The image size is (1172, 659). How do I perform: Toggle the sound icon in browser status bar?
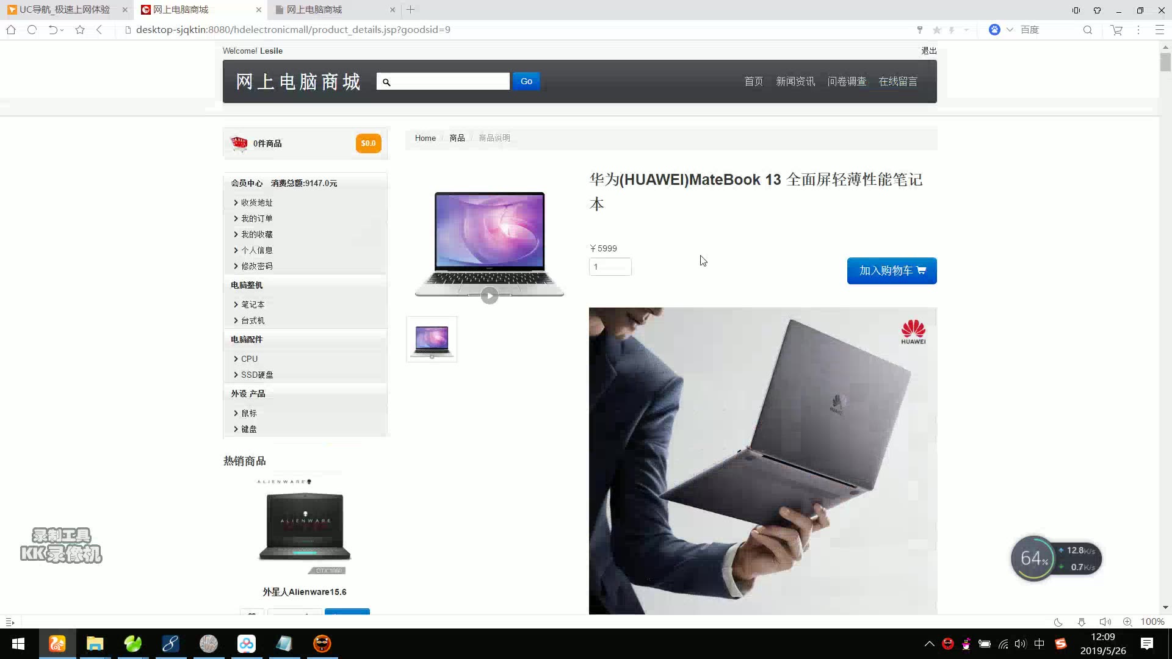1104,622
